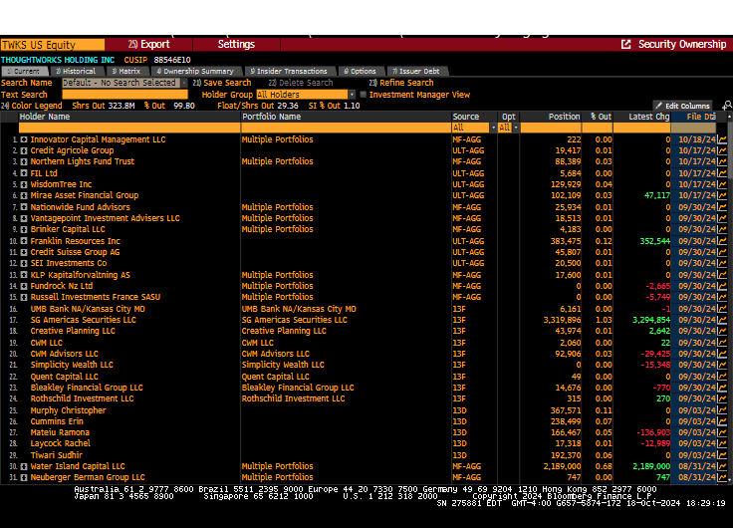Open the Color Legend
The image size is (733, 528).
coord(31,106)
